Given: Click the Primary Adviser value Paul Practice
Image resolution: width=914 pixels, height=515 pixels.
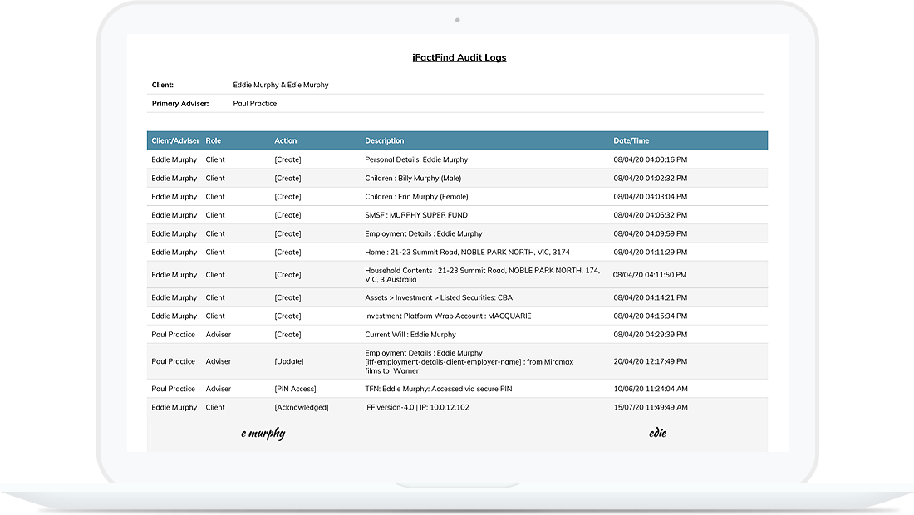Looking at the screenshot, I should pyautogui.click(x=255, y=104).
